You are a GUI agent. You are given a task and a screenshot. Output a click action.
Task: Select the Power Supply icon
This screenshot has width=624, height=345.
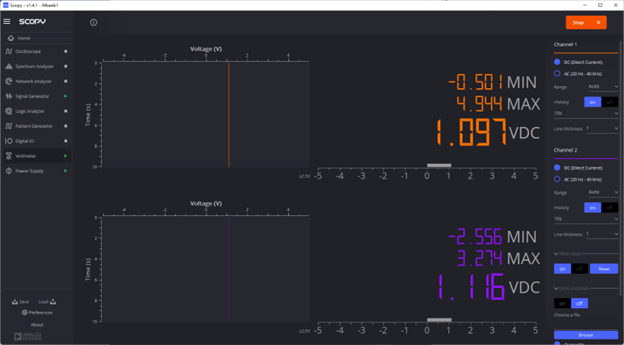9,171
